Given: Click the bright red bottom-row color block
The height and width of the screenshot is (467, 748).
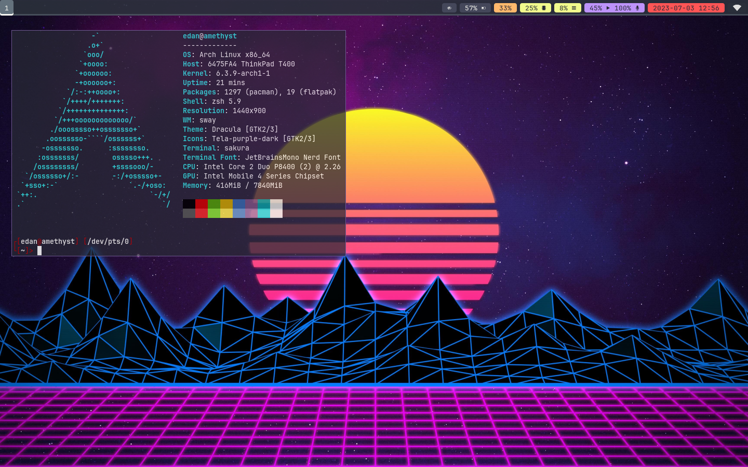Looking at the screenshot, I should pyautogui.click(x=202, y=213).
